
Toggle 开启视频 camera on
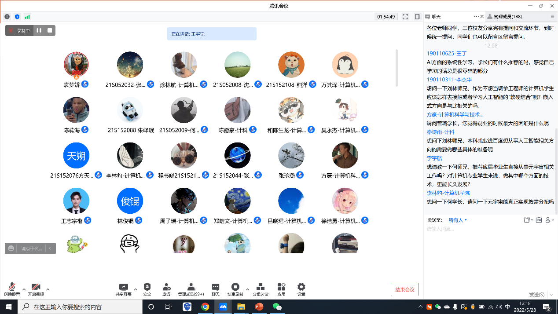36,289
